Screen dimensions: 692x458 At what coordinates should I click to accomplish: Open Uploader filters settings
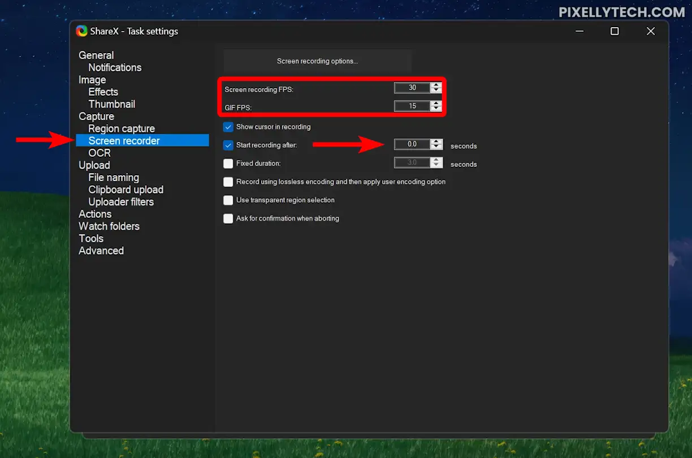[121, 202]
